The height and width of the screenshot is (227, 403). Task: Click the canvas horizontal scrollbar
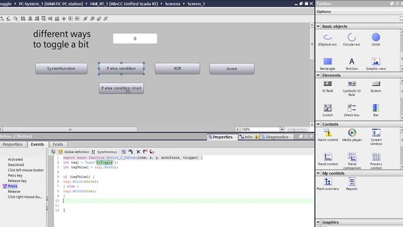[70, 129]
